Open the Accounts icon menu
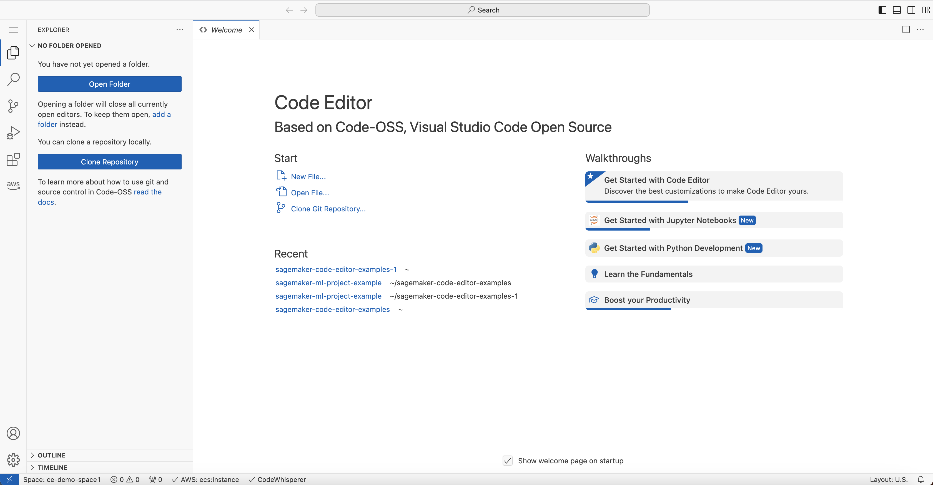933x485 pixels. (x=13, y=433)
